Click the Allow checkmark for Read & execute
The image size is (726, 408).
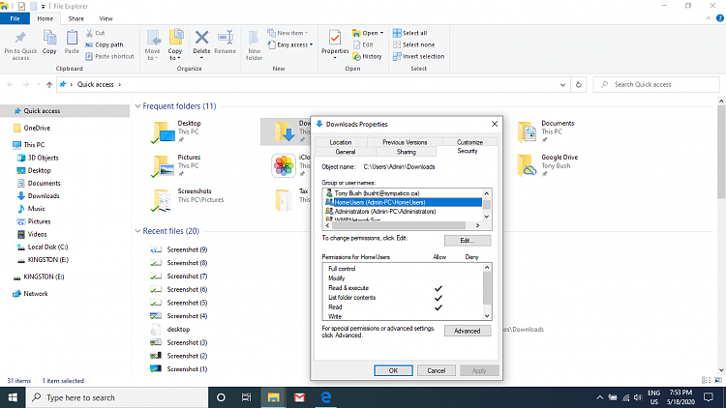pyautogui.click(x=438, y=288)
